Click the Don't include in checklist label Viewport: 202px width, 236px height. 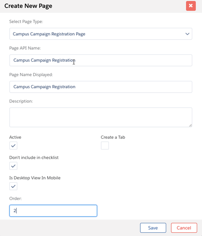click(x=34, y=158)
